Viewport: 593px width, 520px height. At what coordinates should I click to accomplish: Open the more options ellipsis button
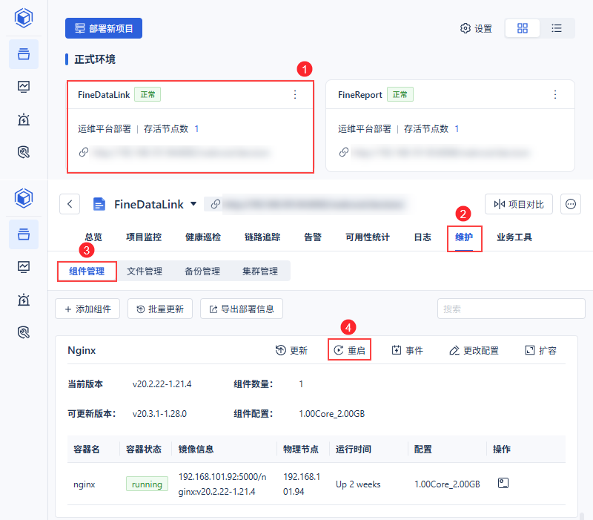[570, 205]
